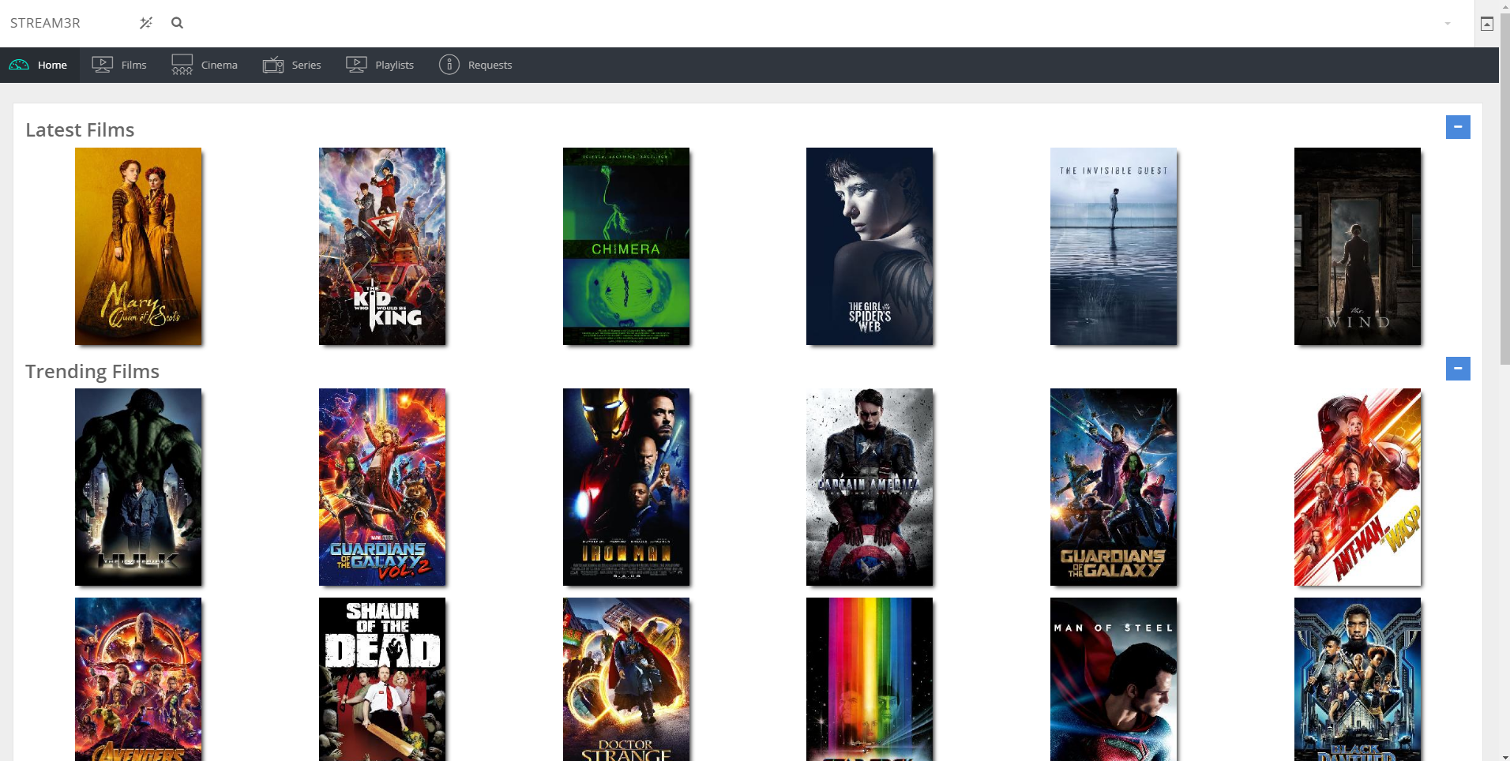Switch to the Films tab
The width and height of the screenshot is (1510, 761).
pyautogui.click(x=119, y=65)
